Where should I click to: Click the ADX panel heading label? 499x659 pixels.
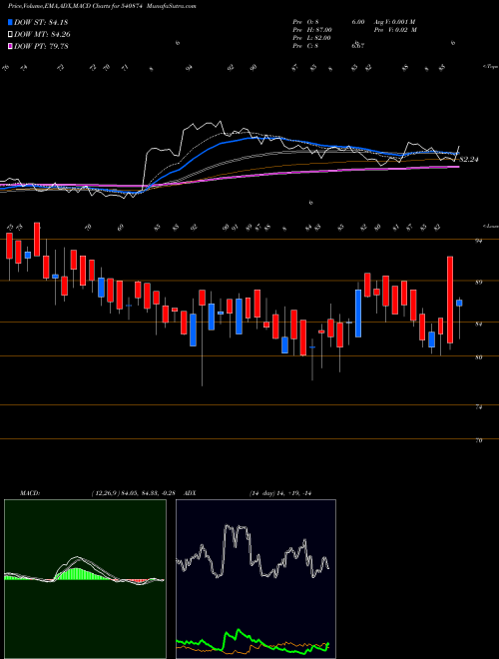pyautogui.click(x=191, y=493)
